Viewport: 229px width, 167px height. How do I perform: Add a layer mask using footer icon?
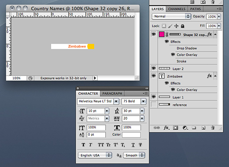click(175, 128)
